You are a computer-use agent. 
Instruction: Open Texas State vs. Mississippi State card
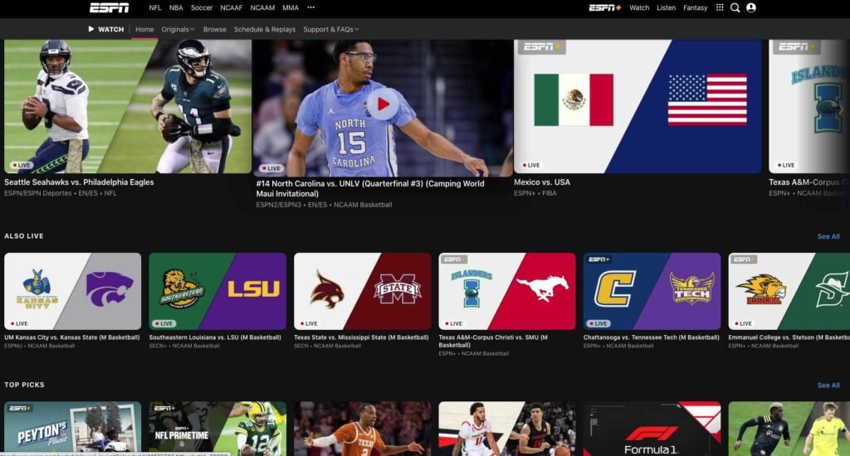[362, 291]
